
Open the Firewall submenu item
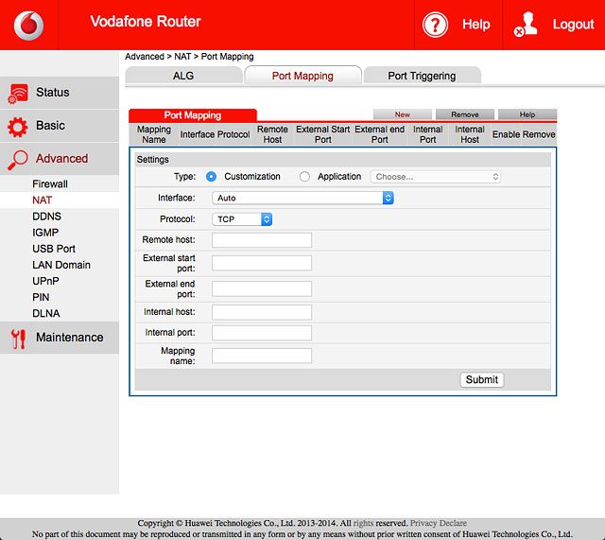click(50, 184)
